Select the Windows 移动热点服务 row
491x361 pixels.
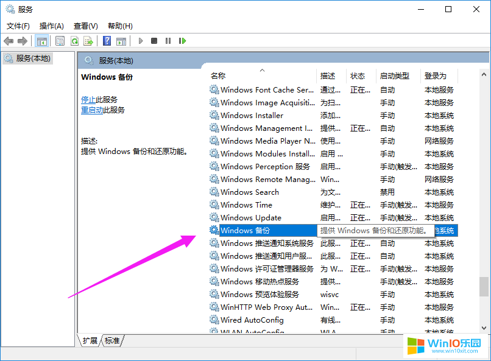tap(333, 282)
